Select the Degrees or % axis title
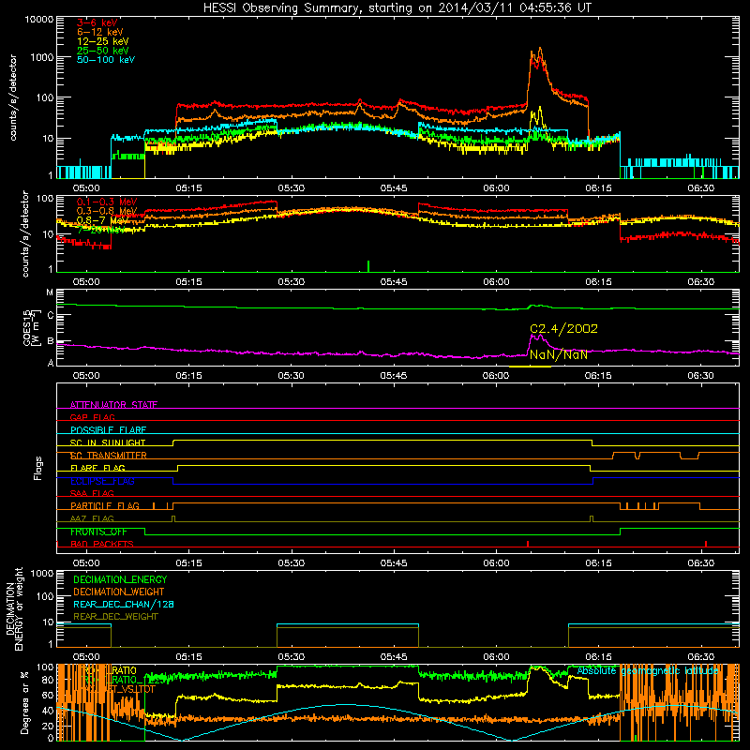Image resolution: width=750 pixels, height=750 pixels. 24,702
